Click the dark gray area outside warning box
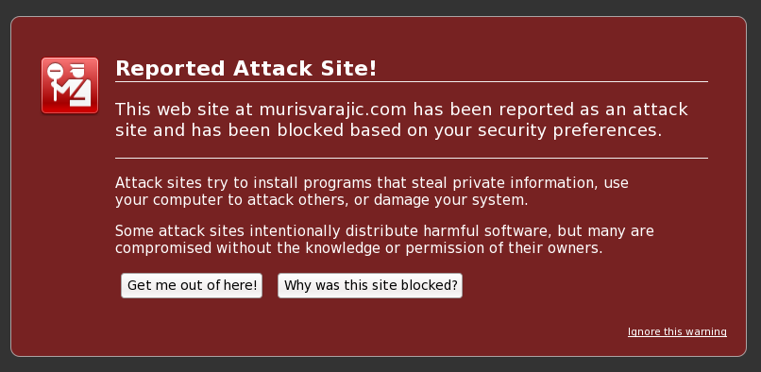The image size is (761, 372). tap(380, 8)
